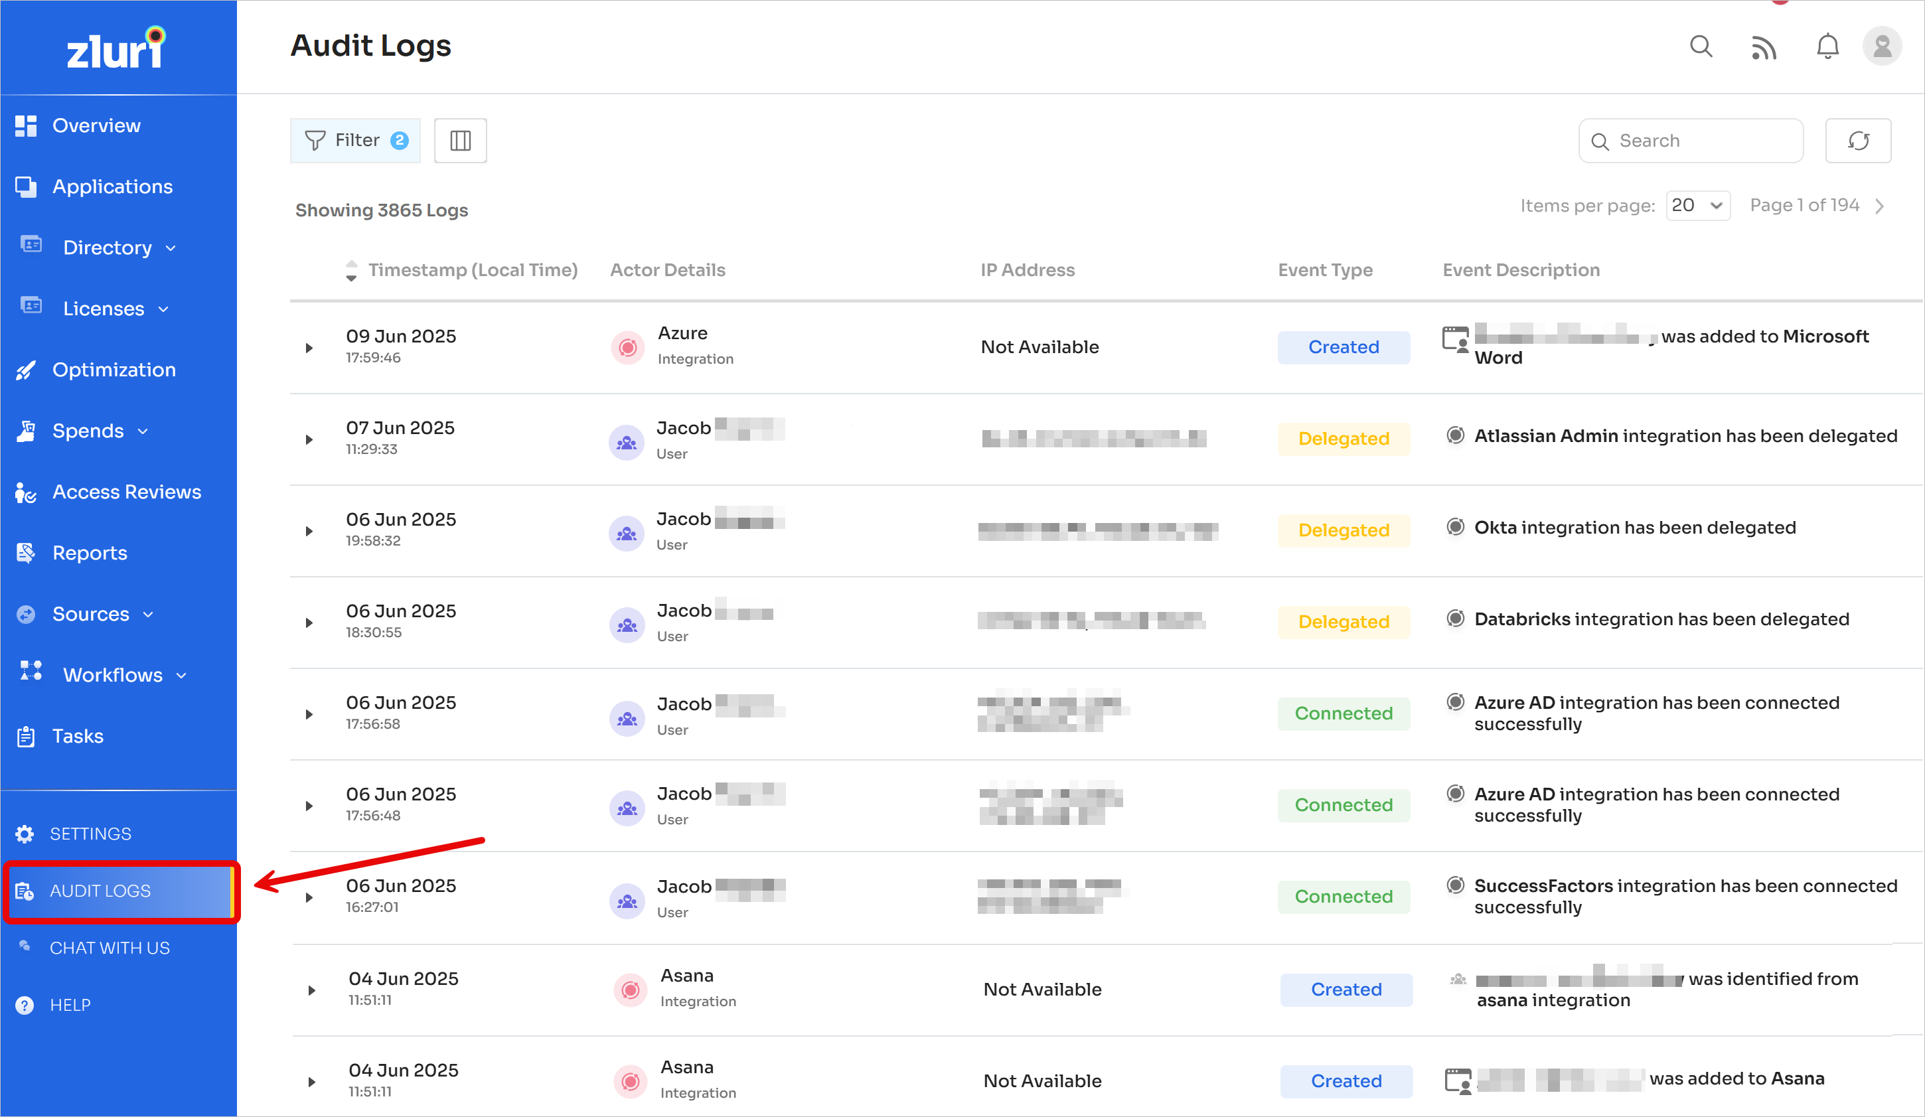Viewport: 1925px width, 1117px height.
Task: Refresh the audit logs list
Action: coord(1858,141)
